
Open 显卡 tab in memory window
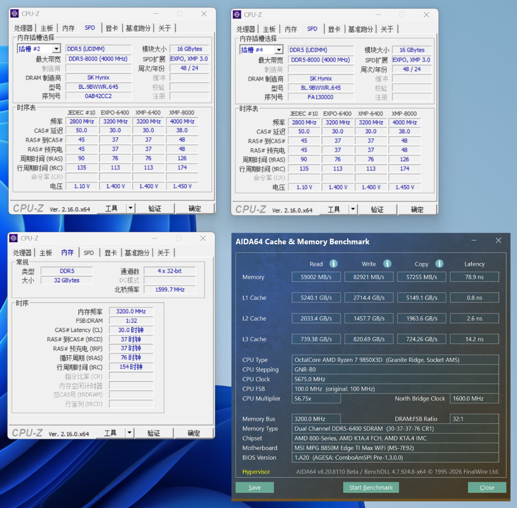coord(110,253)
